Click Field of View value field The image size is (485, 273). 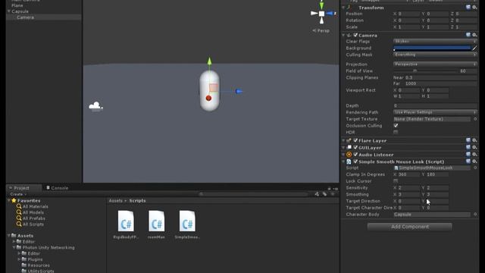pyautogui.click(x=468, y=71)
